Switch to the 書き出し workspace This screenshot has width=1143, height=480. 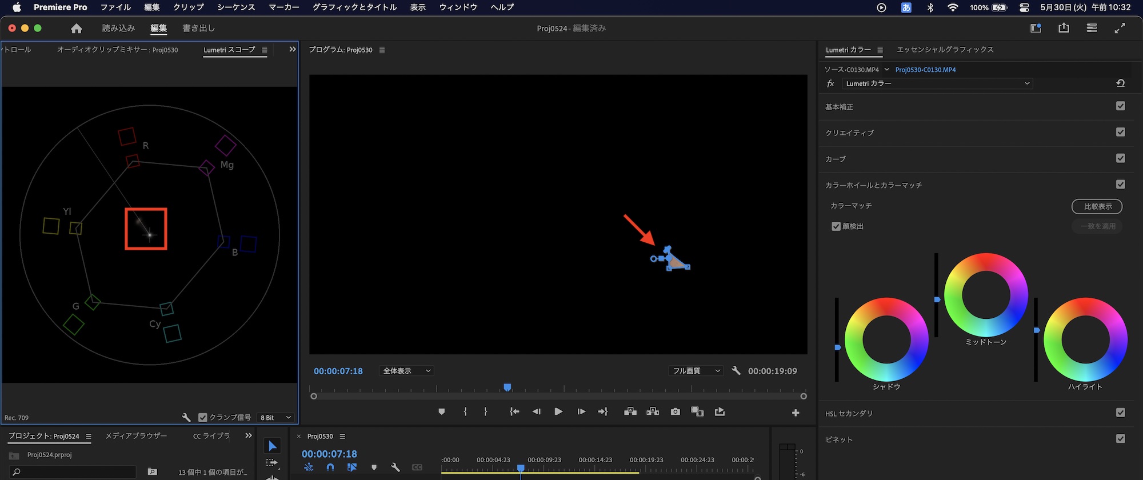pyautogui.click(x=198, y=29)
